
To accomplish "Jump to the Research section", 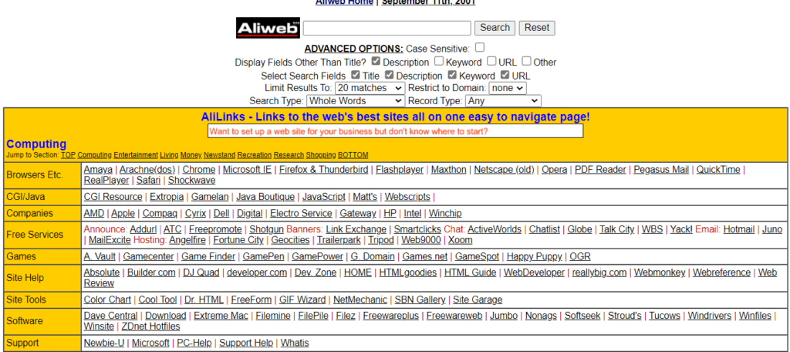I will 289,155.
